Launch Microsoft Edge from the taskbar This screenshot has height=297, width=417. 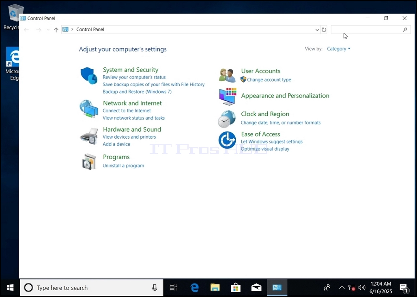pyautogui.click(x=194, y=287)
